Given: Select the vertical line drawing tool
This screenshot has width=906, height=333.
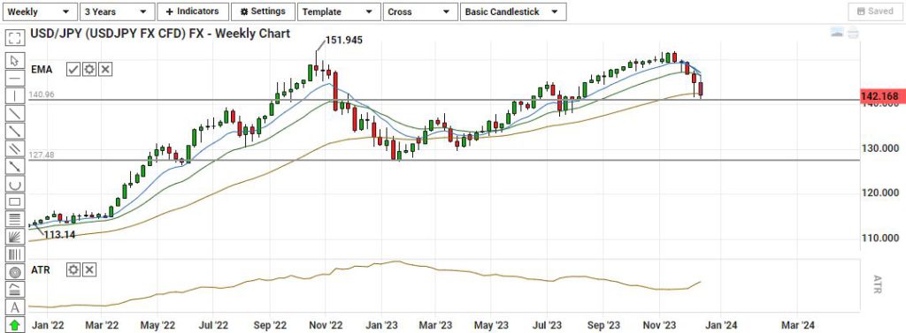Looking at the screenshot, I should (x=14, y=95).
